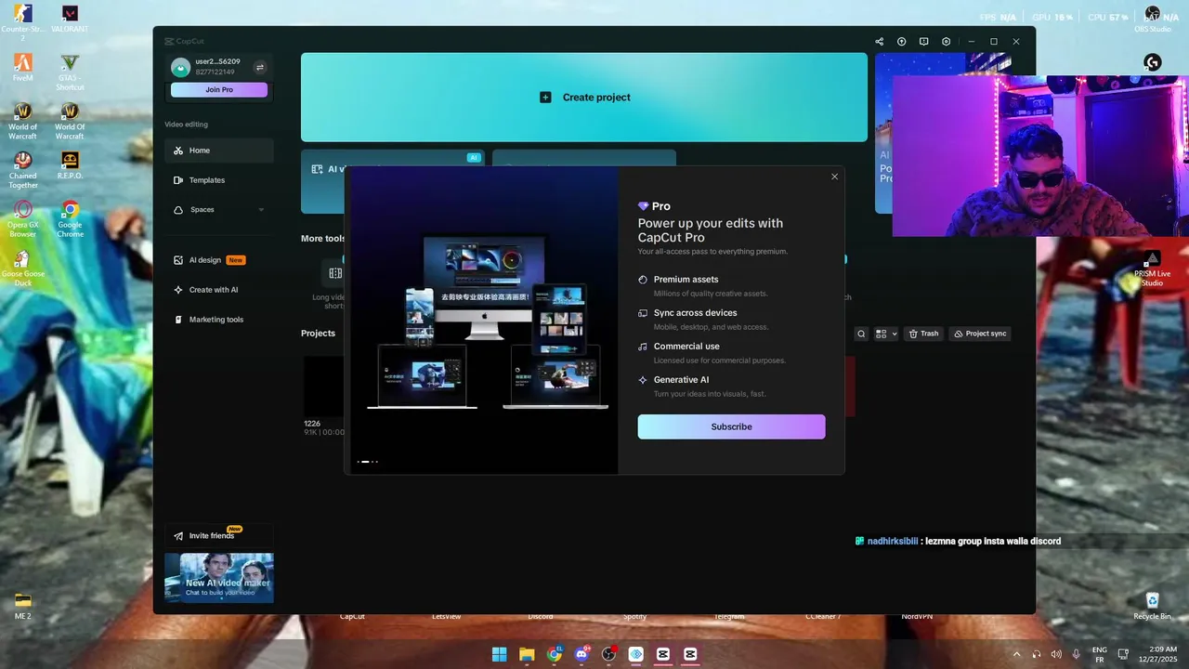Image resolution: width=1189 pixels, height=669 pixels.
Task: Click the ENG FR language indicator
Action: coord(1100,654)
